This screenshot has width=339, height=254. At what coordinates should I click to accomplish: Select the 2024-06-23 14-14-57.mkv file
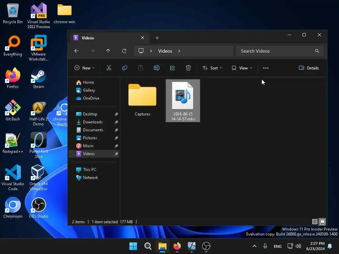click(x=183, y=101)
